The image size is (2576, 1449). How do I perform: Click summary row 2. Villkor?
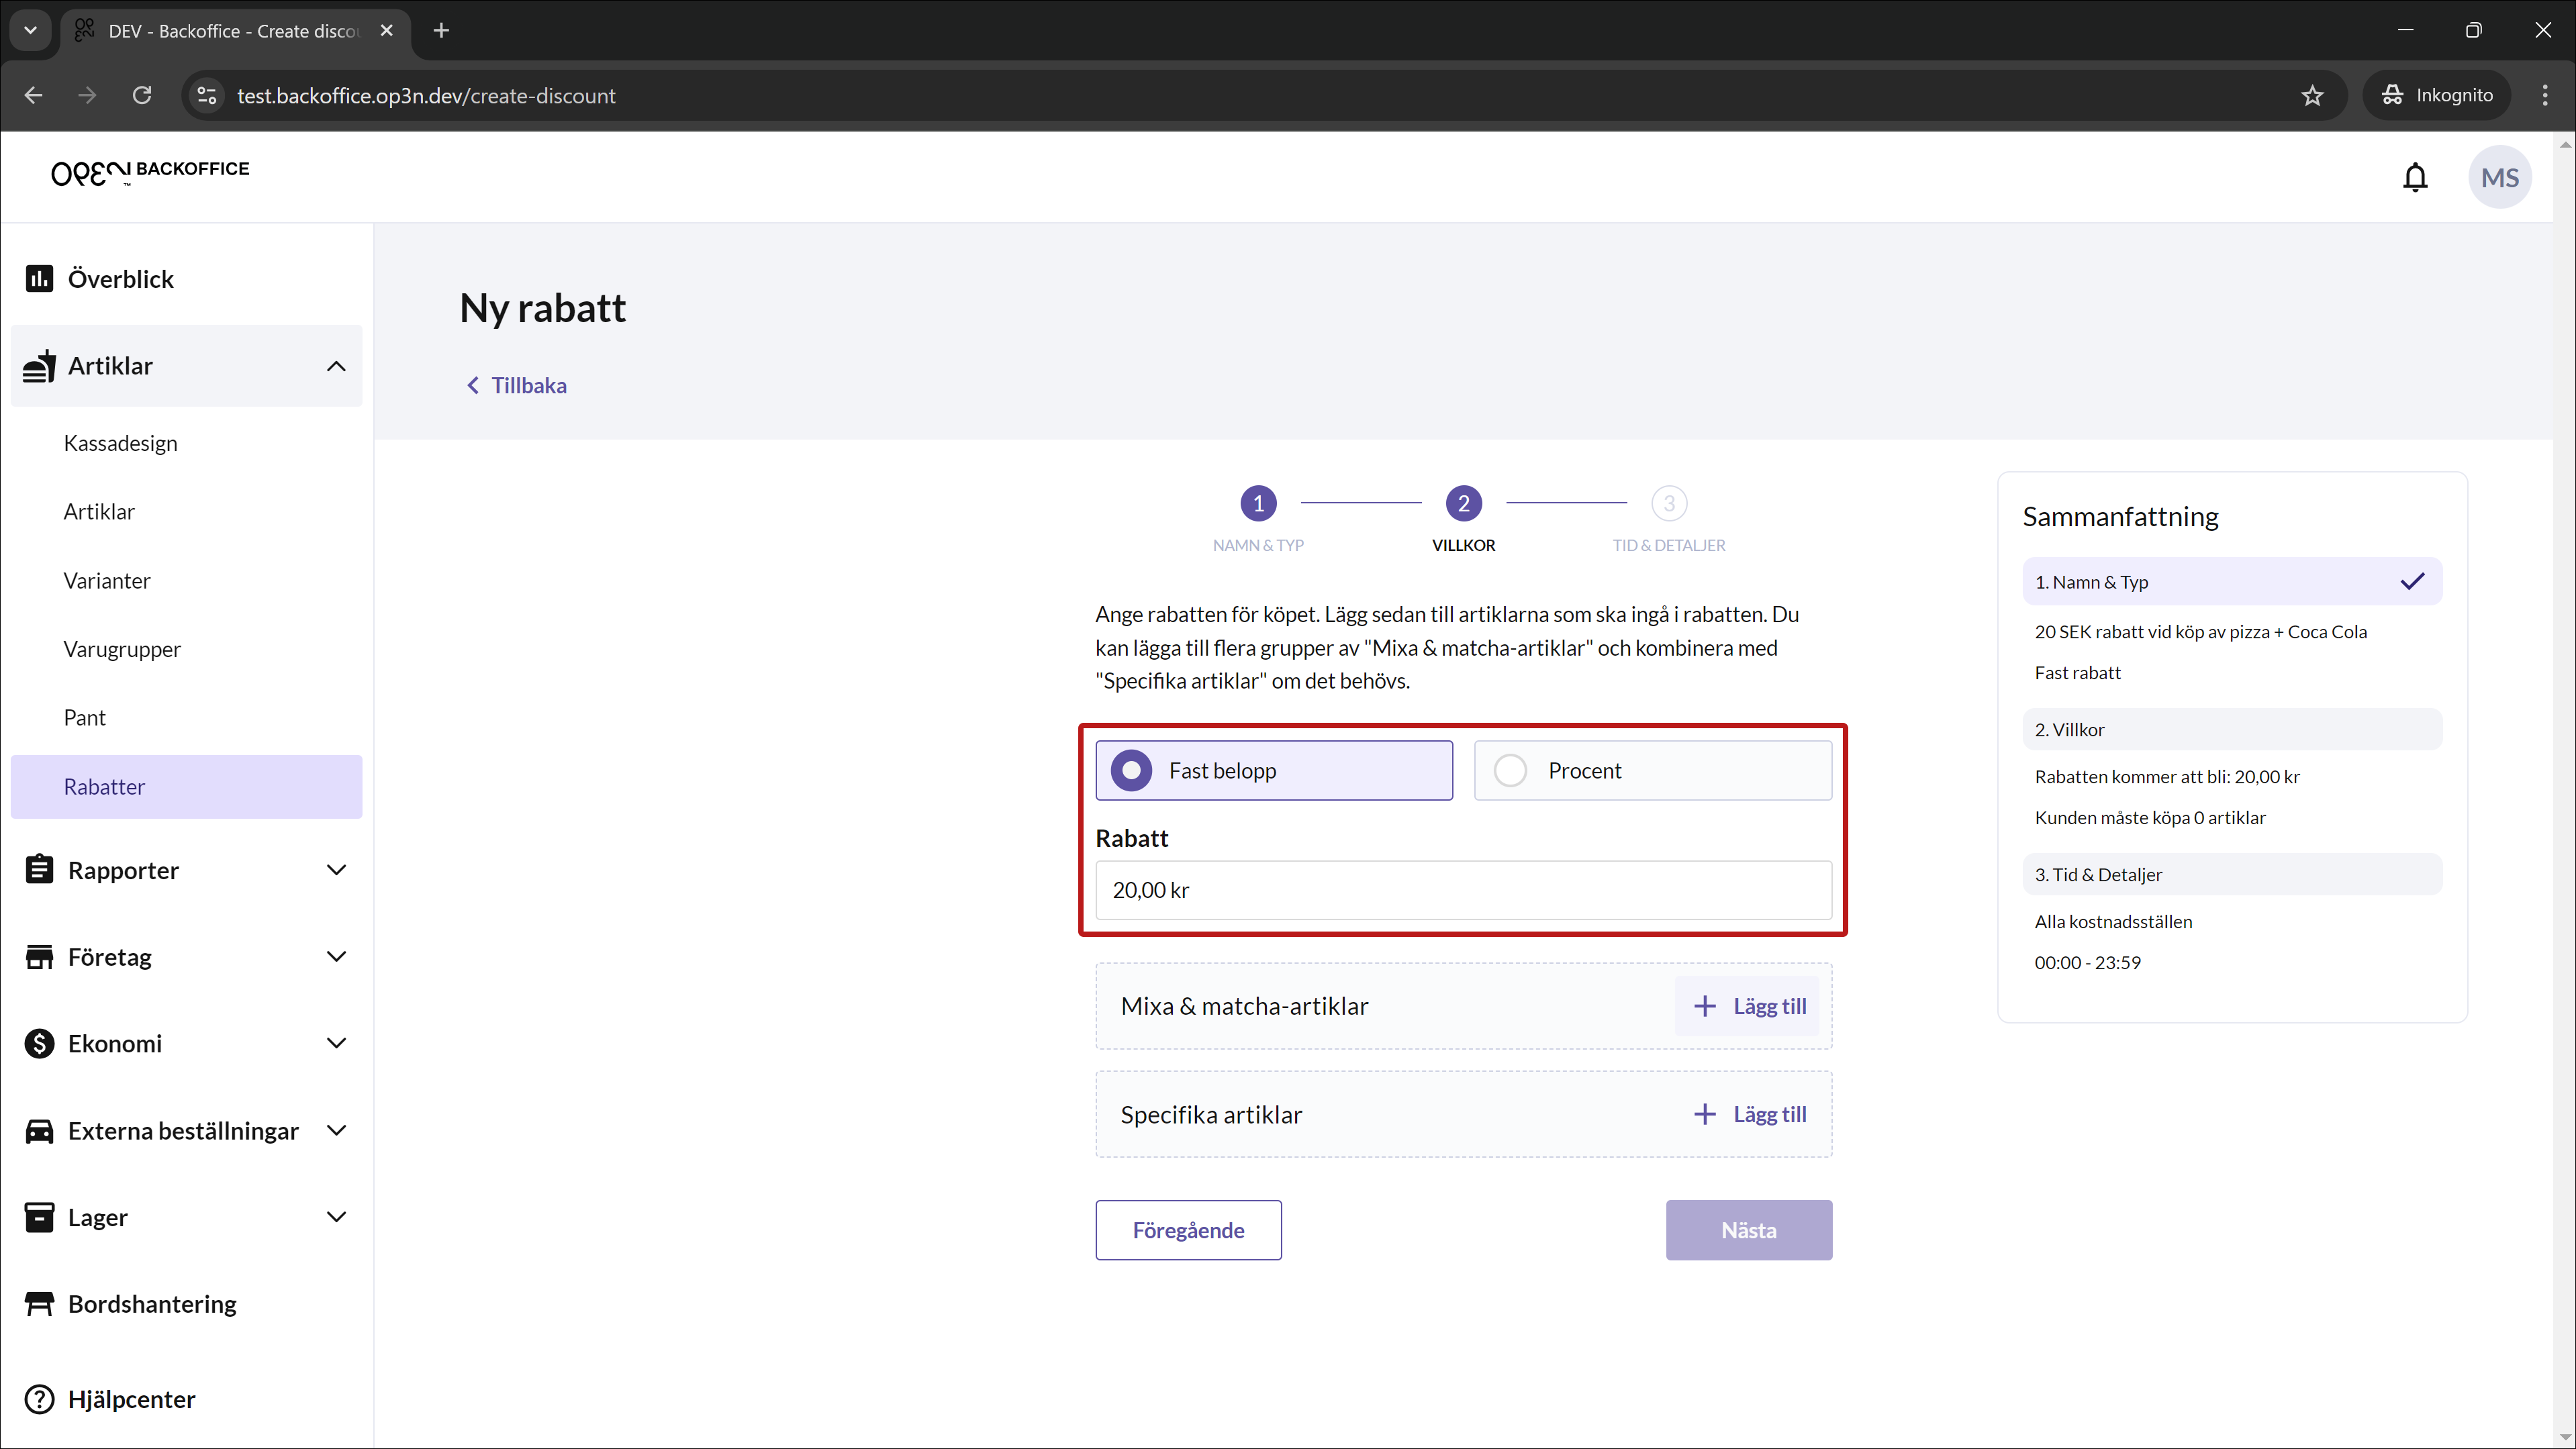[x=2232, y=729]
